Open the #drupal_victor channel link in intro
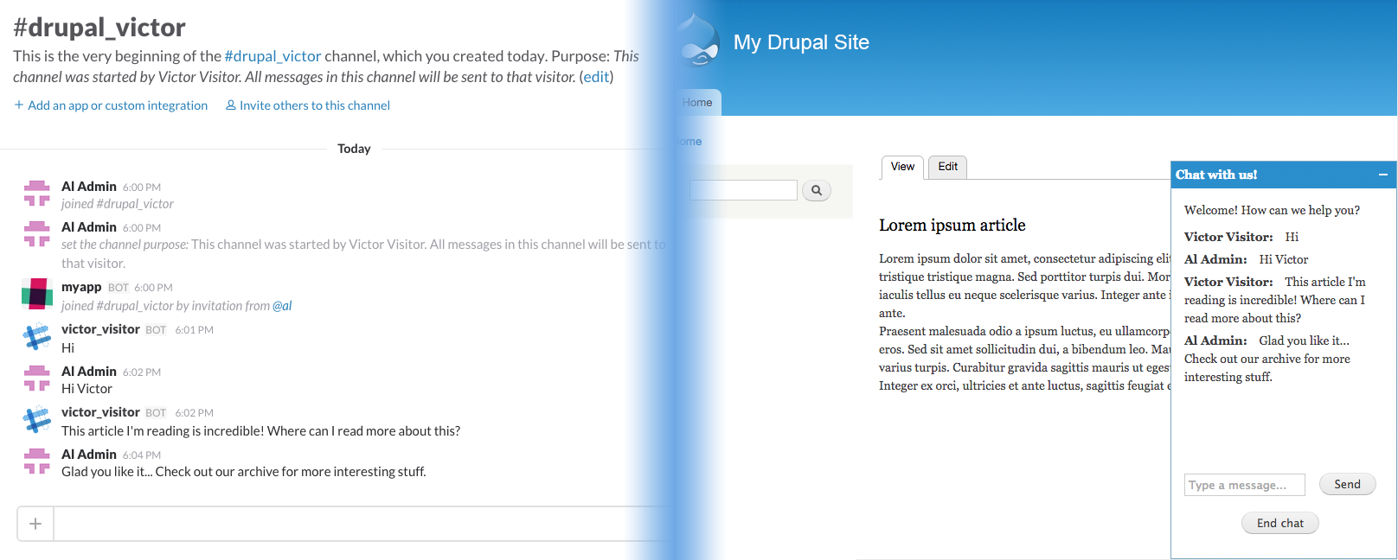Screen dimensions: 1398x560 point(273,56)
